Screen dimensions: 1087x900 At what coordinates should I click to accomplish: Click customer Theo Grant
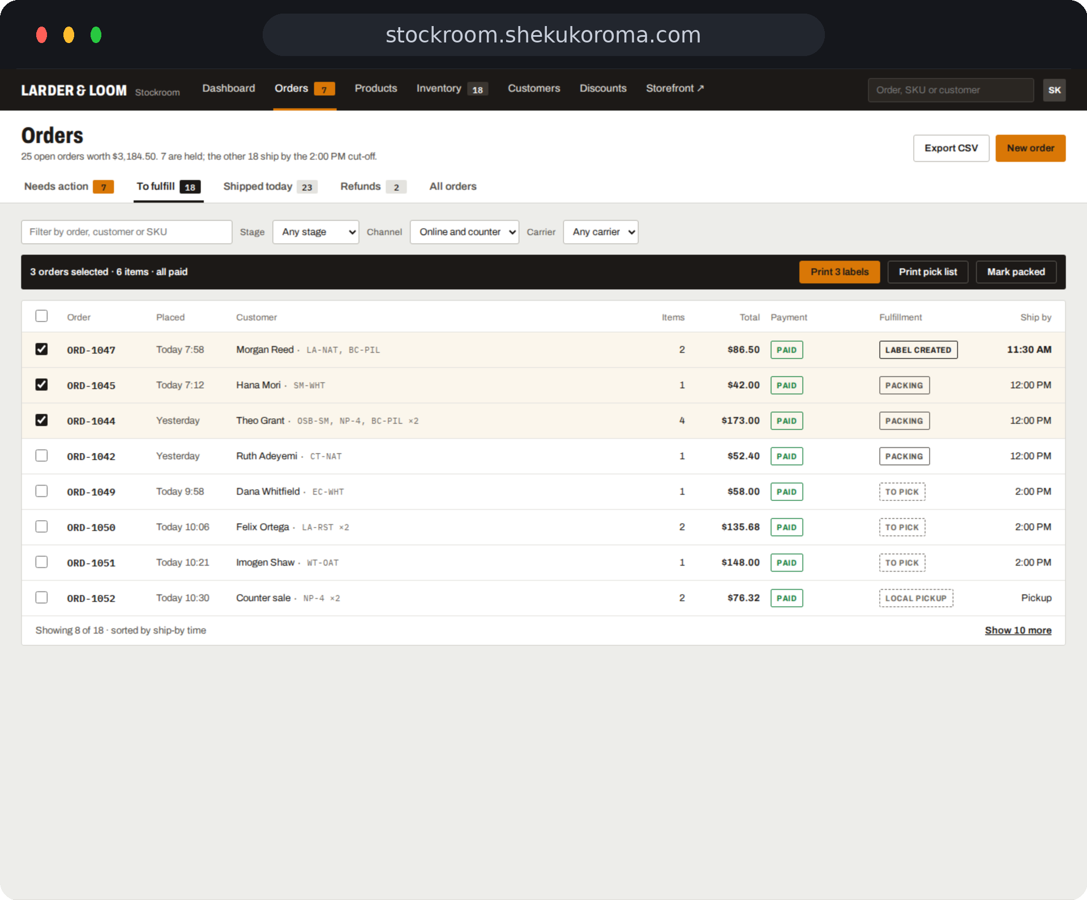pos(260,421)
